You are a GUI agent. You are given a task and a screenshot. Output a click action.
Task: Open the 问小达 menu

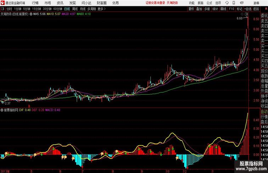pos(86,3)
